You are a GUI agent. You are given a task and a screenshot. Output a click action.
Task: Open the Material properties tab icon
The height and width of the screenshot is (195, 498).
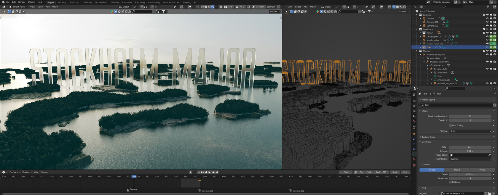click(x=414, y=159)
